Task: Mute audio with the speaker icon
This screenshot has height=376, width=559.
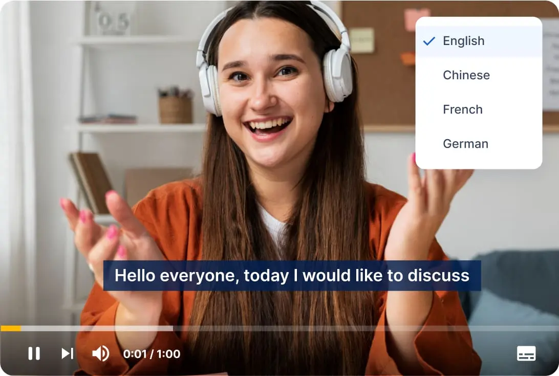Action: click(101, 353)
